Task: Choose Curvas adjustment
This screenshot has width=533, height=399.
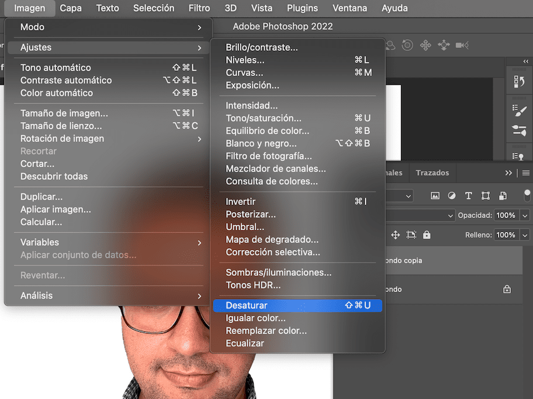Action: (x=297, y=72)
